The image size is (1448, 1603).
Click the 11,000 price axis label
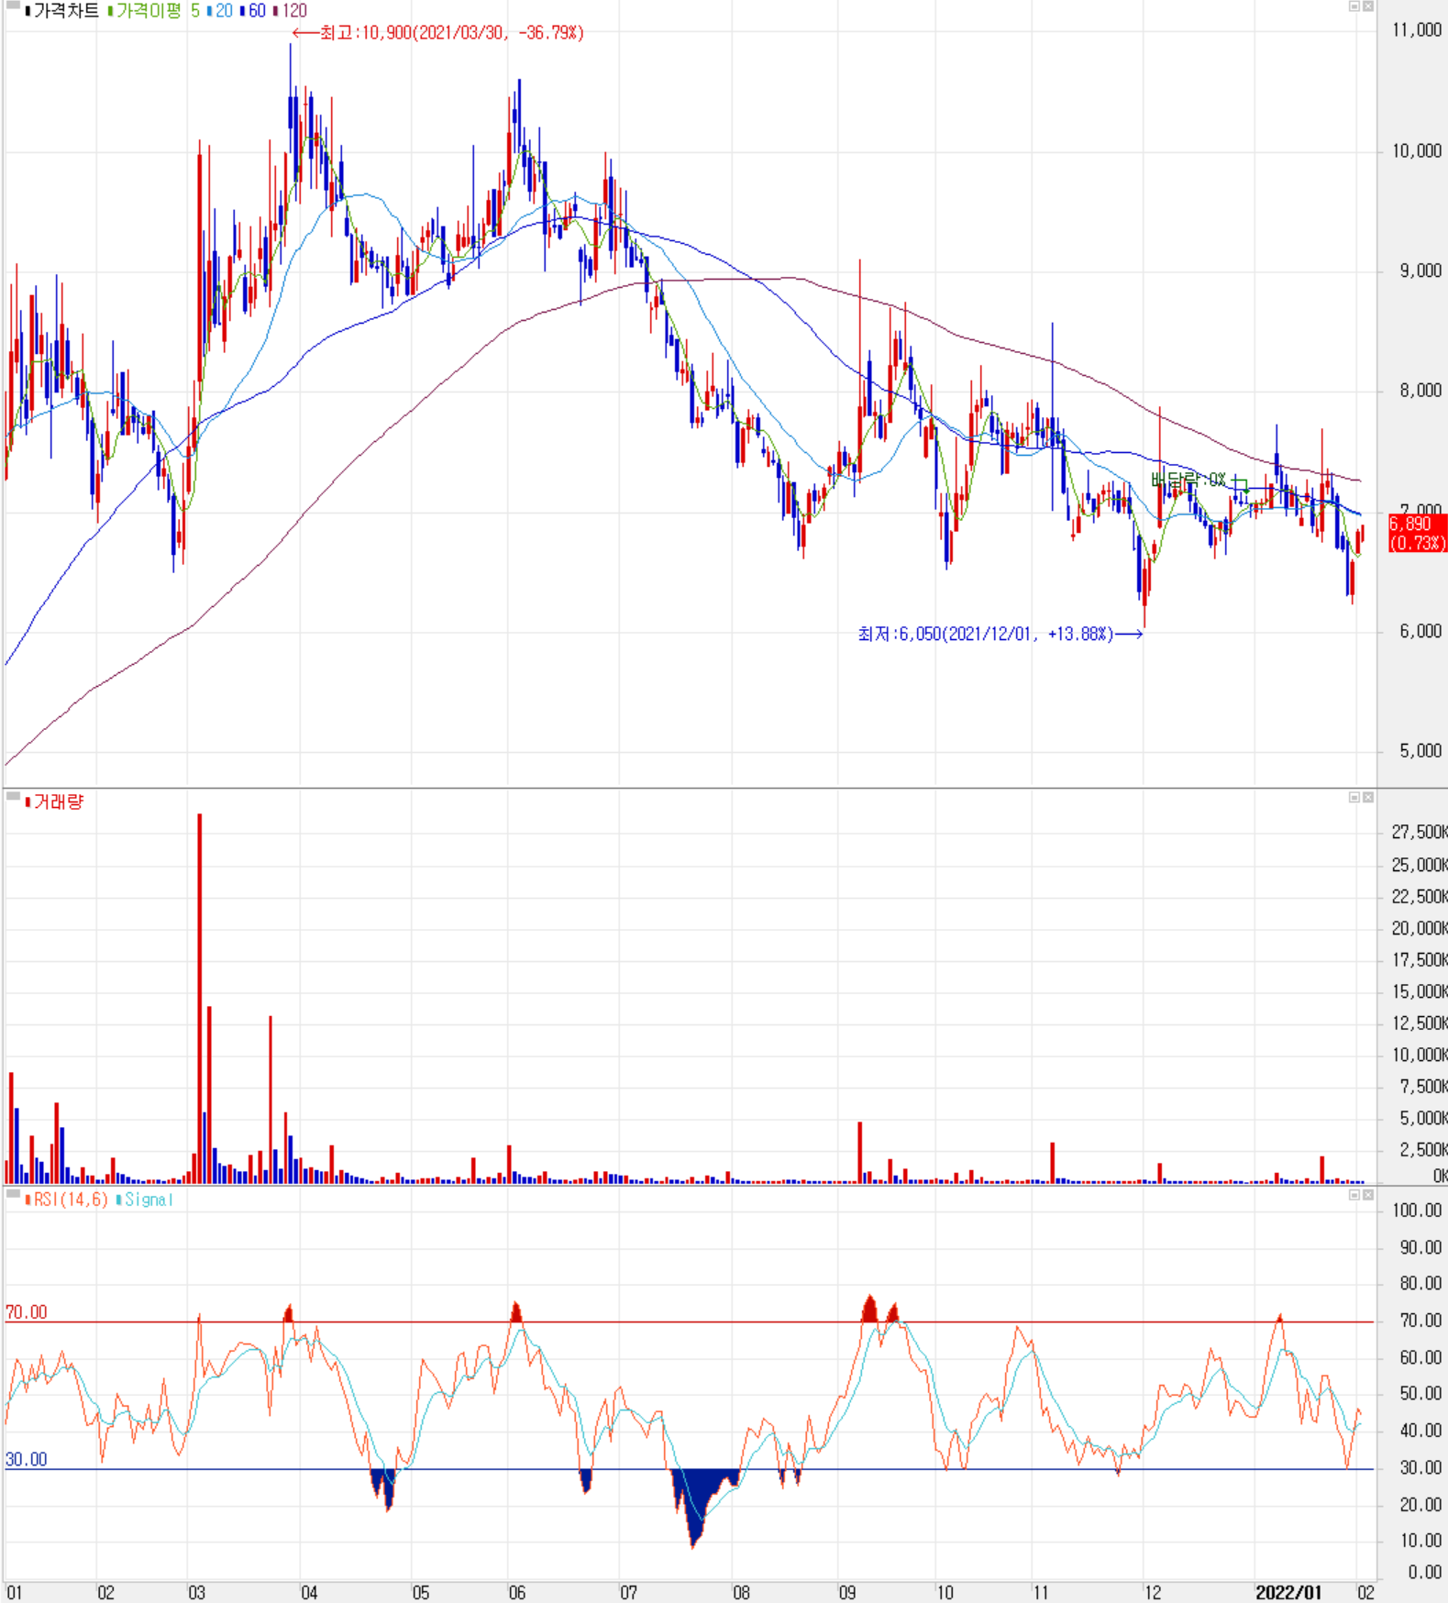pos(1417,30)
